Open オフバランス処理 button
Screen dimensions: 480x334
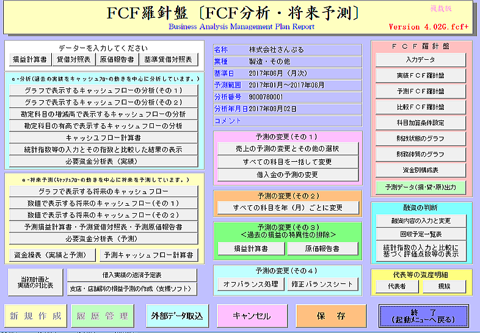pyautogui.click(x=251, y=284)
